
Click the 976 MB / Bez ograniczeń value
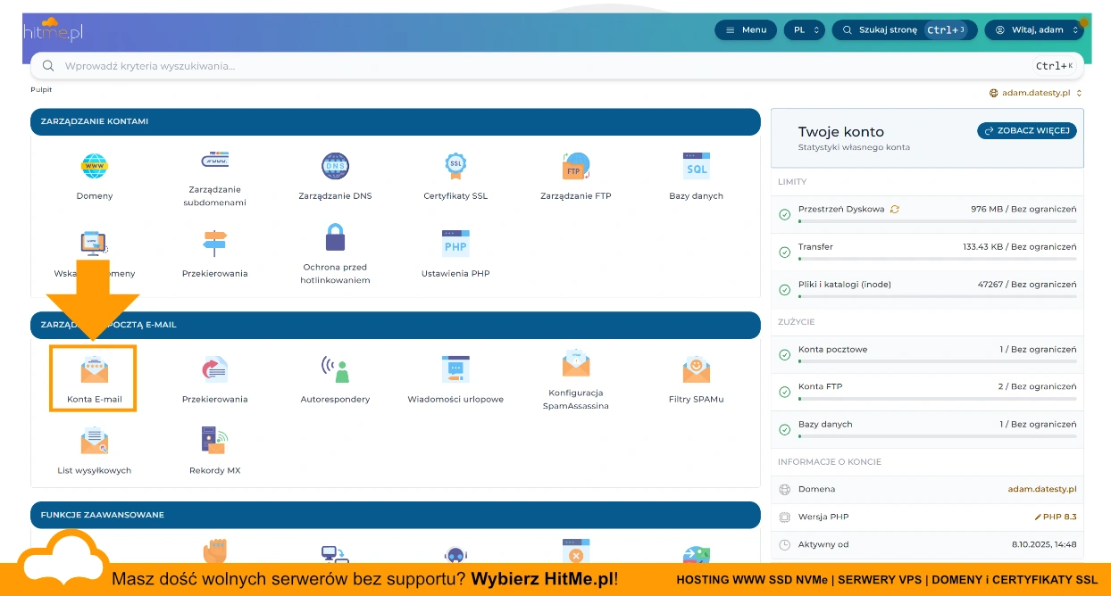point(1023,209)
